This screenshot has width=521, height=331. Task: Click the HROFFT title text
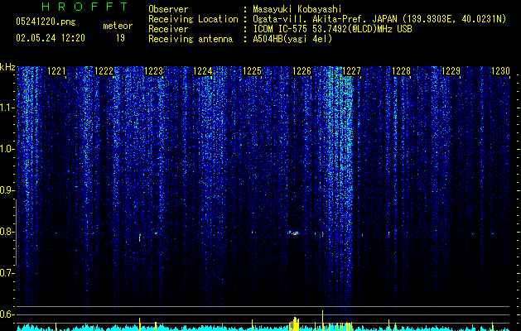tap(85, 7)
